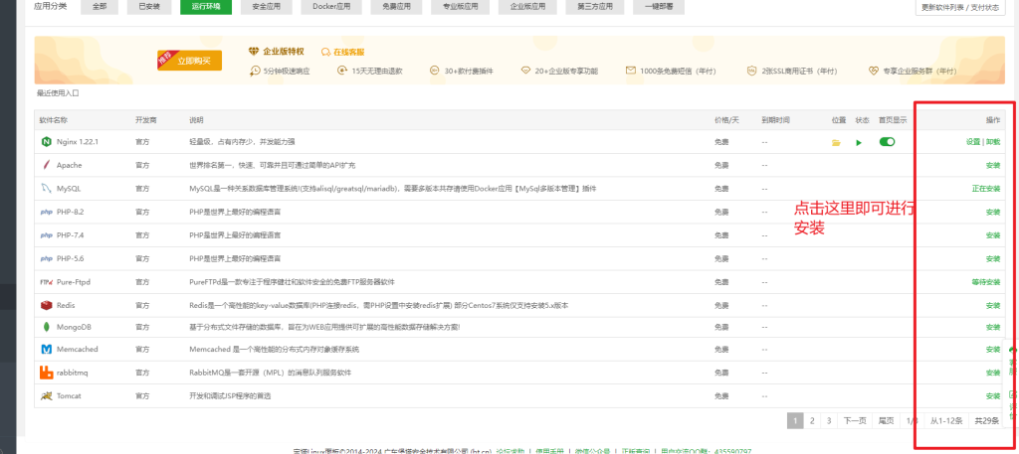Click the Nginx logo icon
The image size is (1019, 454).
pyautogui.click(x=46, y=142)
